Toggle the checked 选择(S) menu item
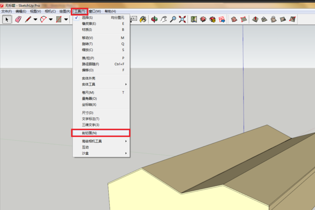315x210 pixels. click(101, 18)
